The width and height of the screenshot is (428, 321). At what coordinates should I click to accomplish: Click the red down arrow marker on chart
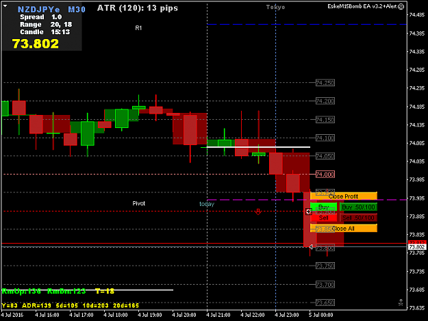point(258,211)
